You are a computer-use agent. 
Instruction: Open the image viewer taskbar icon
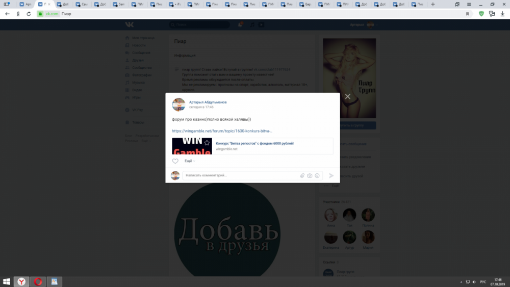click(x=55, y=281)
